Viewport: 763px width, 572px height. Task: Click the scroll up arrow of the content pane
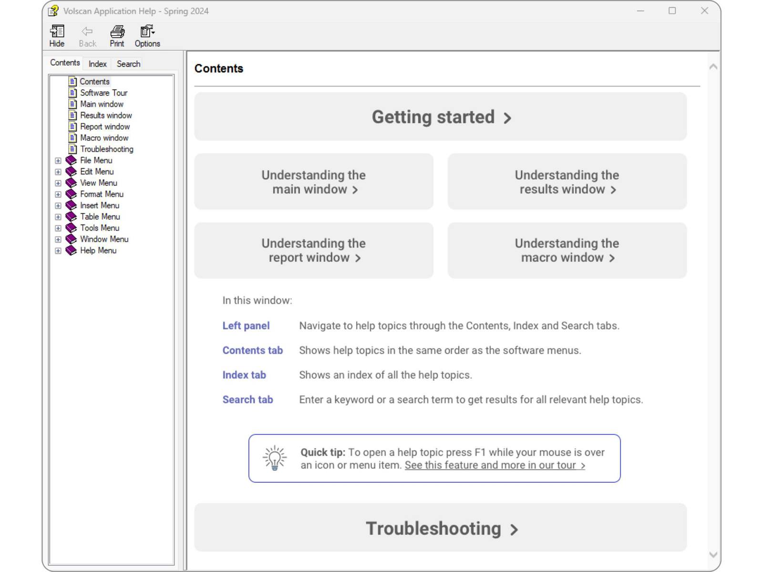(713, 67)
